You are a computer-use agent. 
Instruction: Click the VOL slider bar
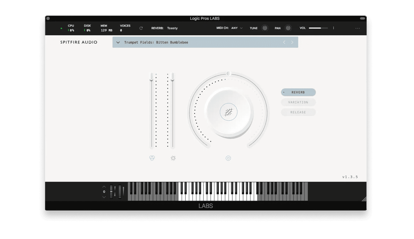coord(318,28)
